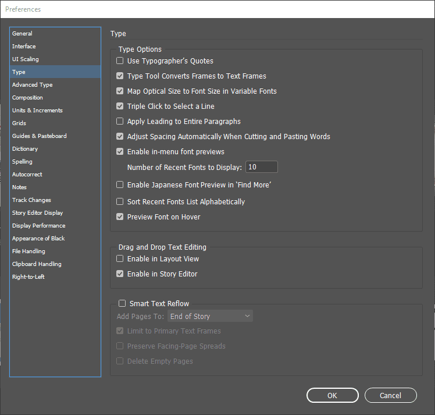Screen dimensions: 435x415
Task: Select the Type category in the sidebar
Action: point(55,72)
